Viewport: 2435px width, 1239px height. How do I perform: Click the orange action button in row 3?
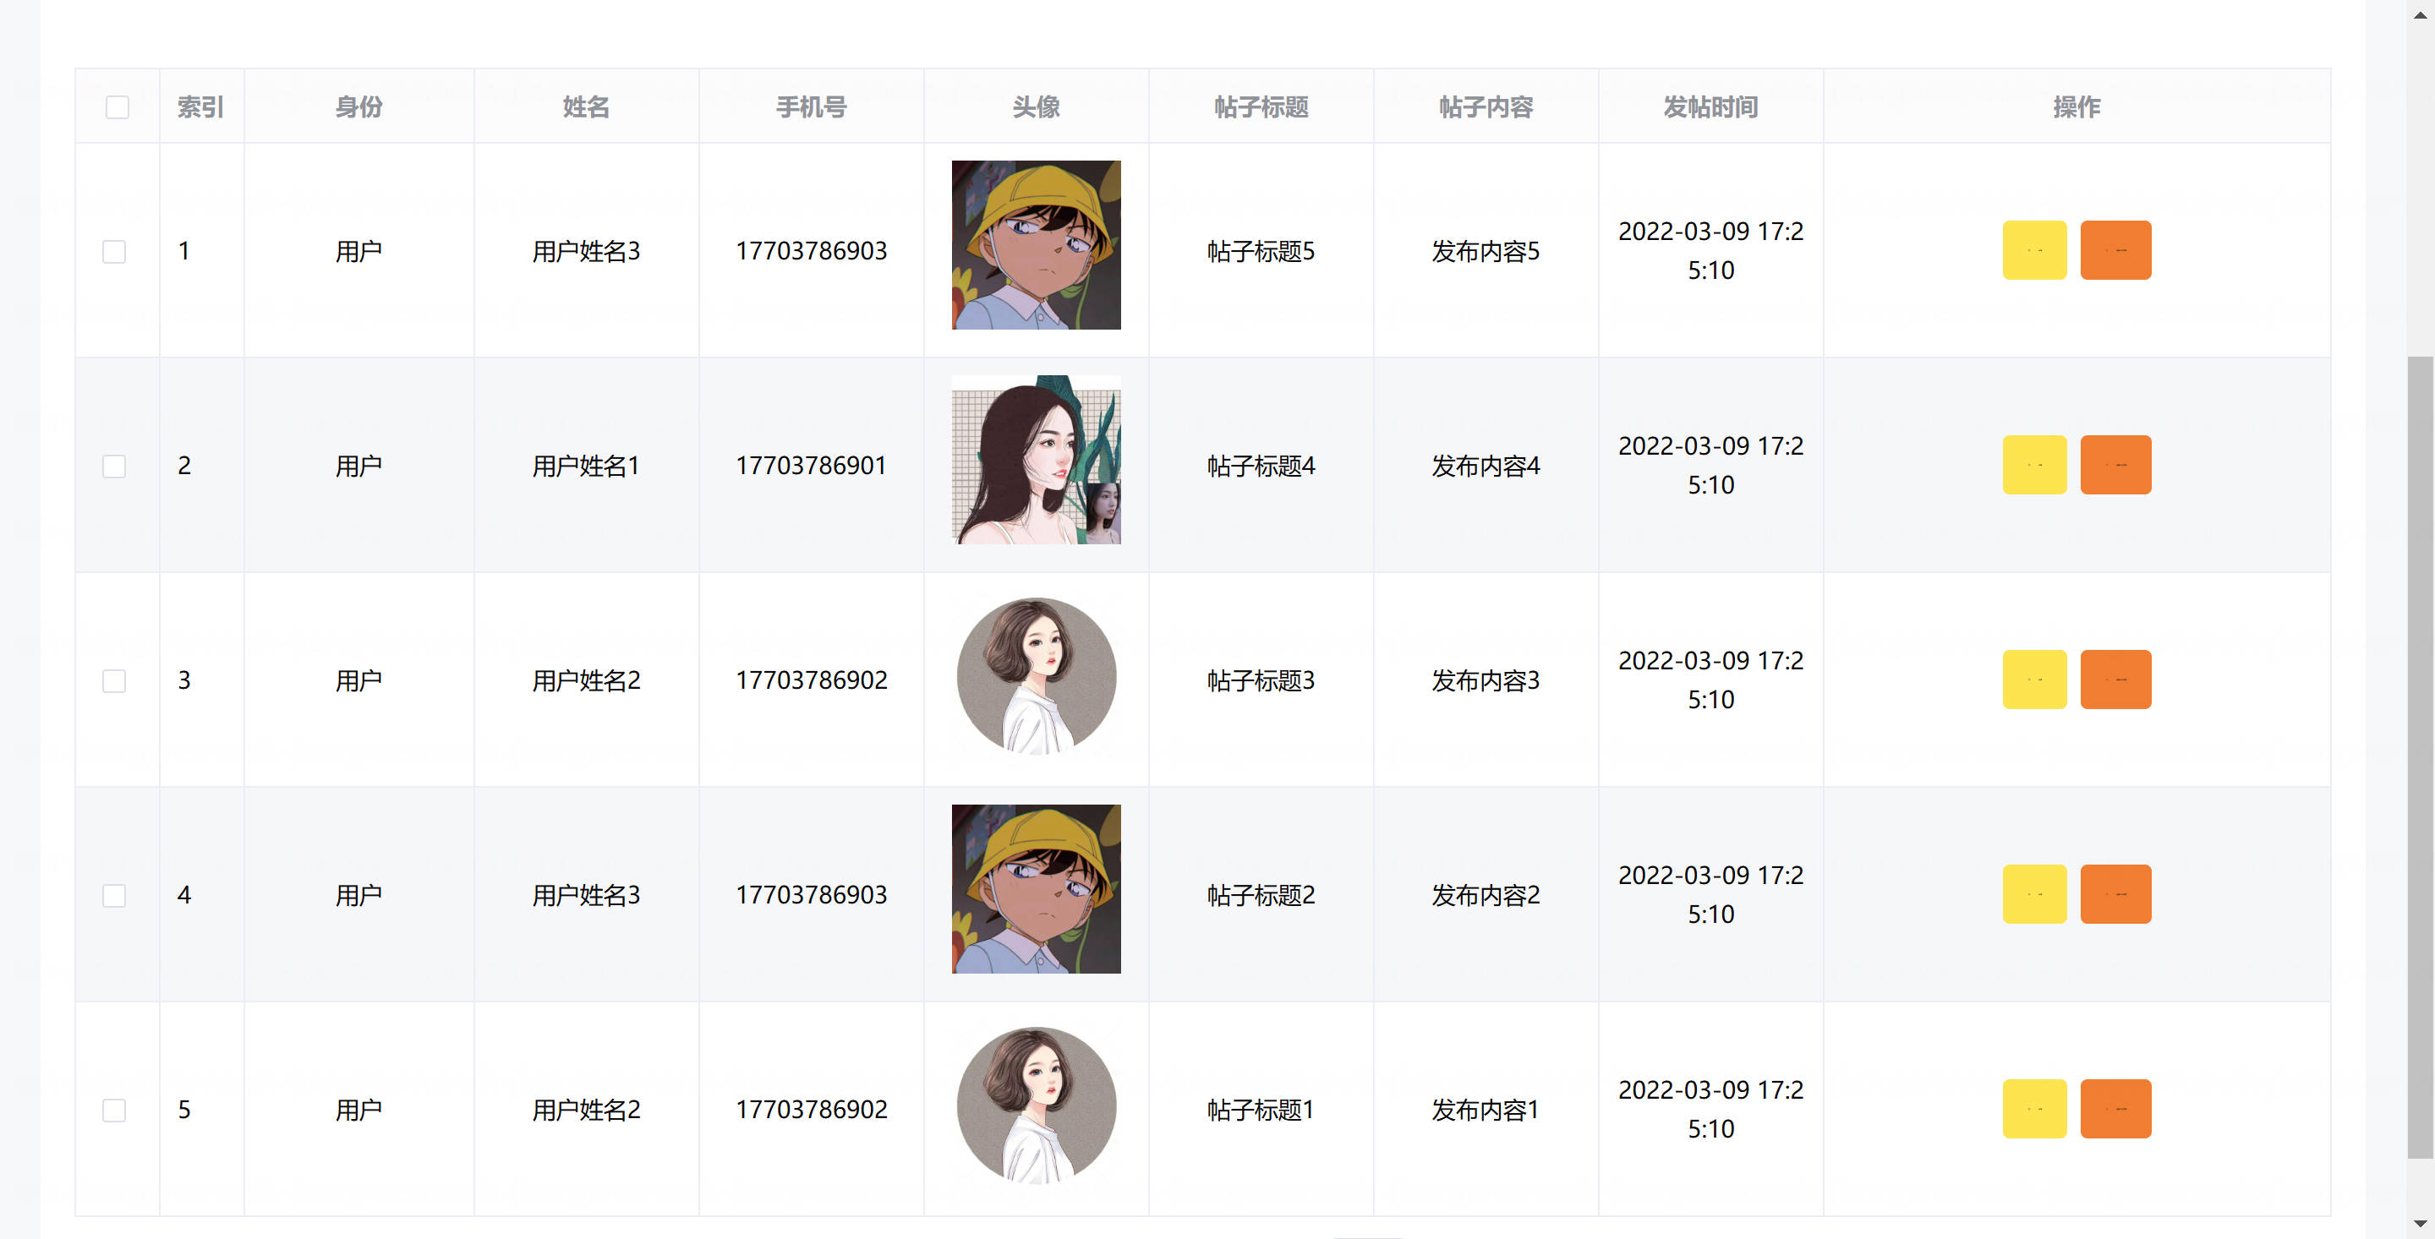tap(2115, 680)
